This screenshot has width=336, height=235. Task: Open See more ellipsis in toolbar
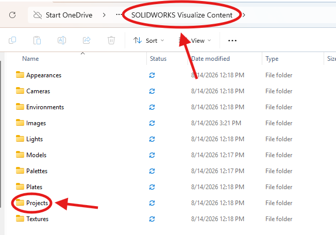[x=232, y=41]
